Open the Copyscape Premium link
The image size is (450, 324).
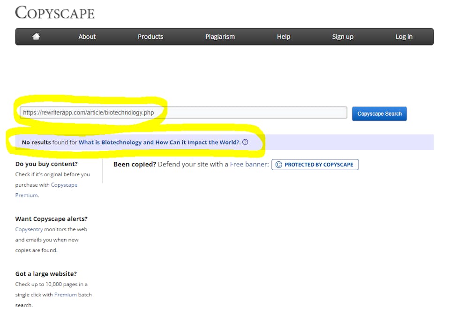(x=64, y=185)
